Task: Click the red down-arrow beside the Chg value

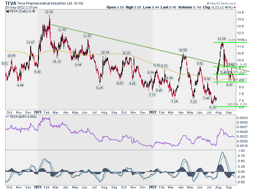Action: click(x=235, y=7)
